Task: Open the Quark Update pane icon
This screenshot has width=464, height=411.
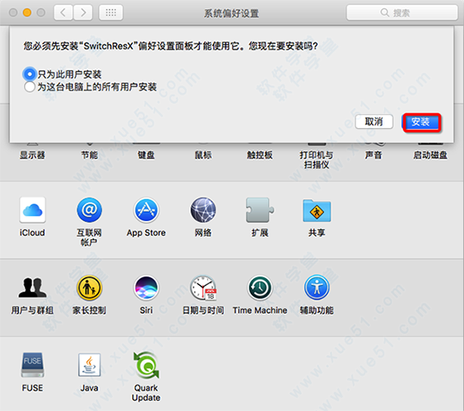Action: click(x=146, y=365)
